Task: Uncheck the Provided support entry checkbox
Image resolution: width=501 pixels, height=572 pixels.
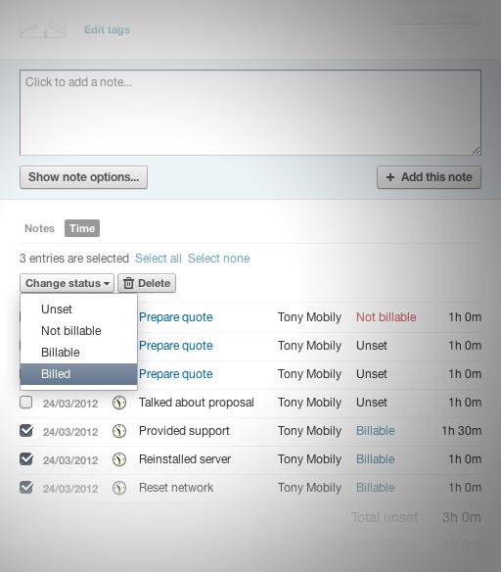Action: point(26,431)
